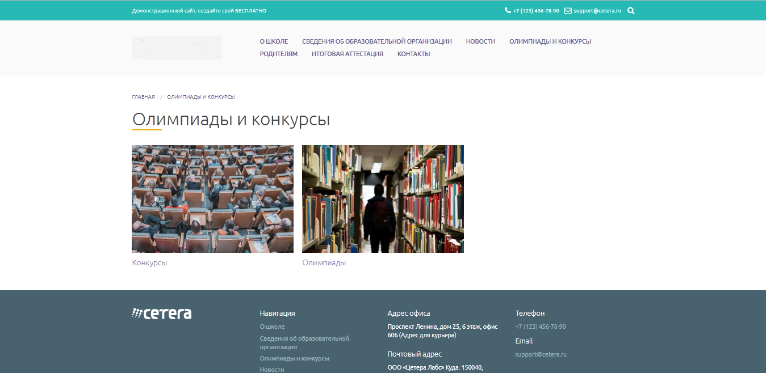Click support@cetera.ru under Email in the footer

coord(541,354)
